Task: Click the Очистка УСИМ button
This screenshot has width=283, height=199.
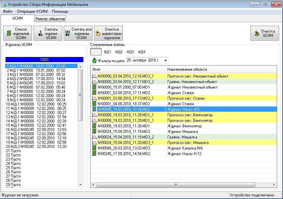Action: pos(264,34)
